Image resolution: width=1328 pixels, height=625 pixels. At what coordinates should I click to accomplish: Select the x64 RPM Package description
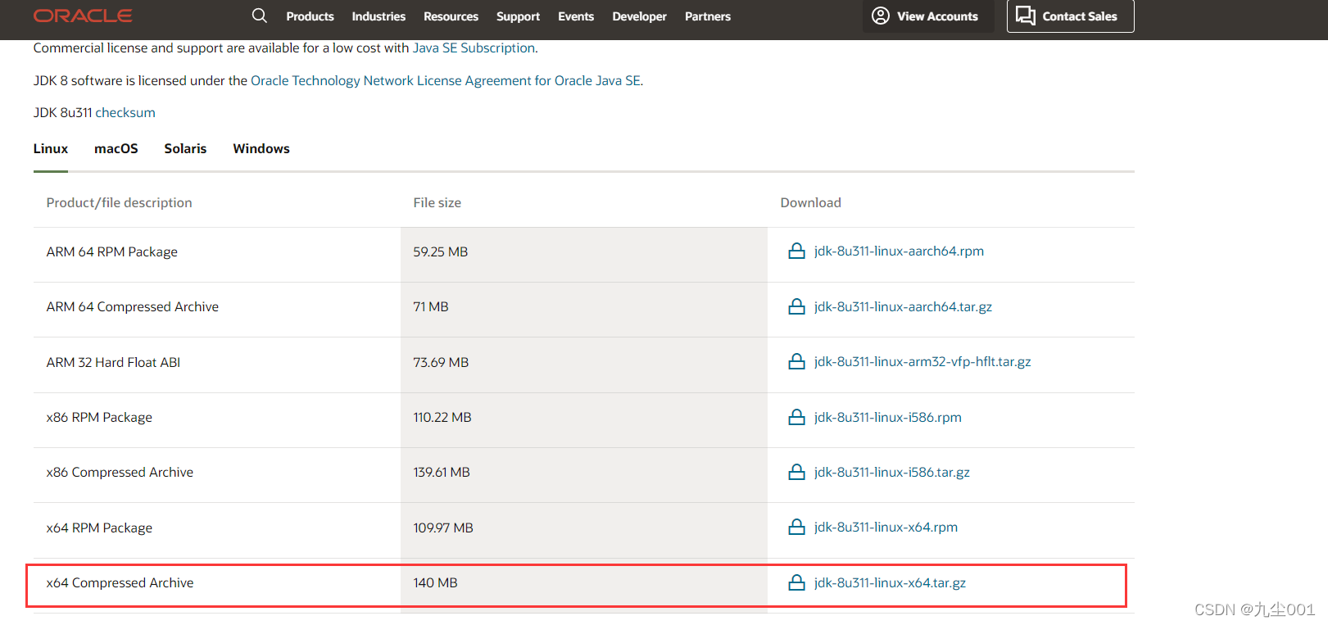click(99, 528)
